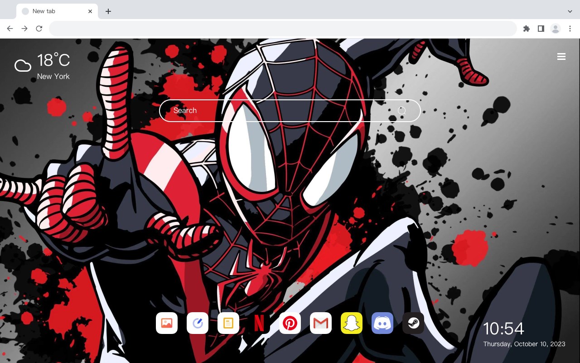Launch the Netflix shortcut

(x=259, y=323)
